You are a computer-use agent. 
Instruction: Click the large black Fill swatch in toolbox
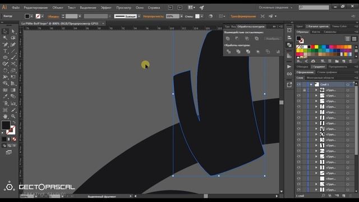coord(6,125)
